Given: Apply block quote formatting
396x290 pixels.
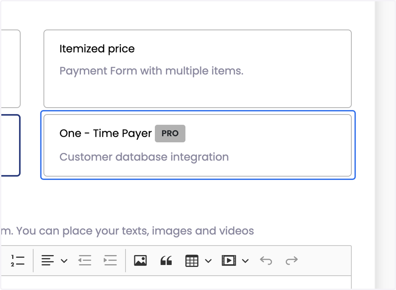Looking at the screenshot, I should [x=166, y=261].
